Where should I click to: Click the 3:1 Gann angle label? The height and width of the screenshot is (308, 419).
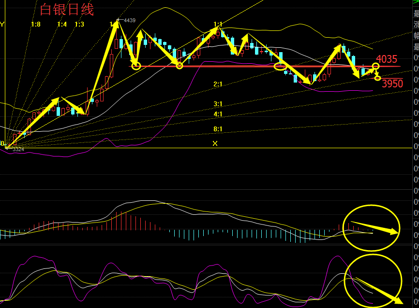[x=218, y=104]
